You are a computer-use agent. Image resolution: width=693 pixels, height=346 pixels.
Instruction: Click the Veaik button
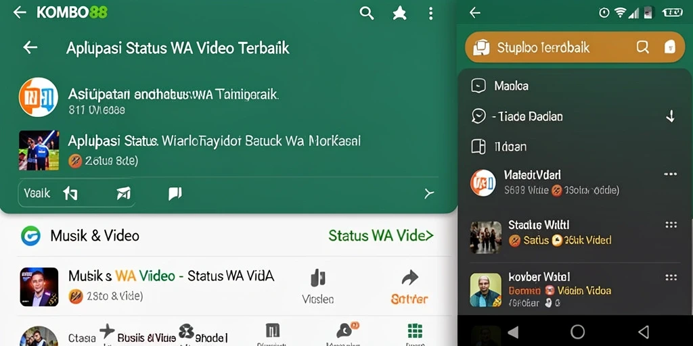[x=37, y=193]
